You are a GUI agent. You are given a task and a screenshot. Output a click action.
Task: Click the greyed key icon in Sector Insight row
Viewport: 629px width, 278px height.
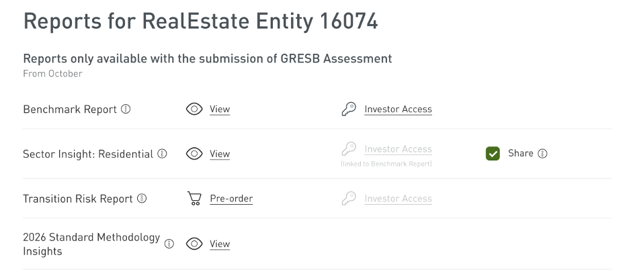tap(349, 149)
